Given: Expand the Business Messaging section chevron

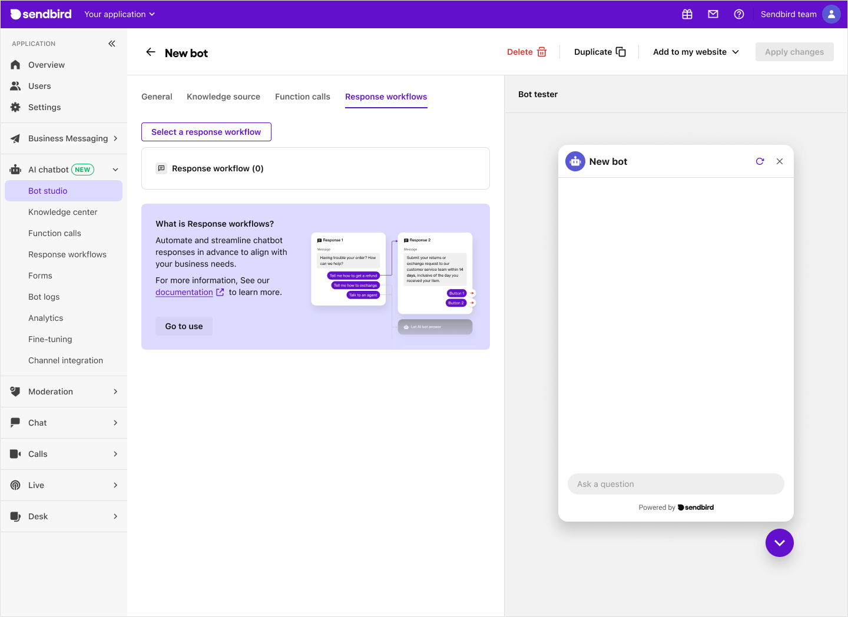Looking at the screenshot, I should [x=115, y=138].
